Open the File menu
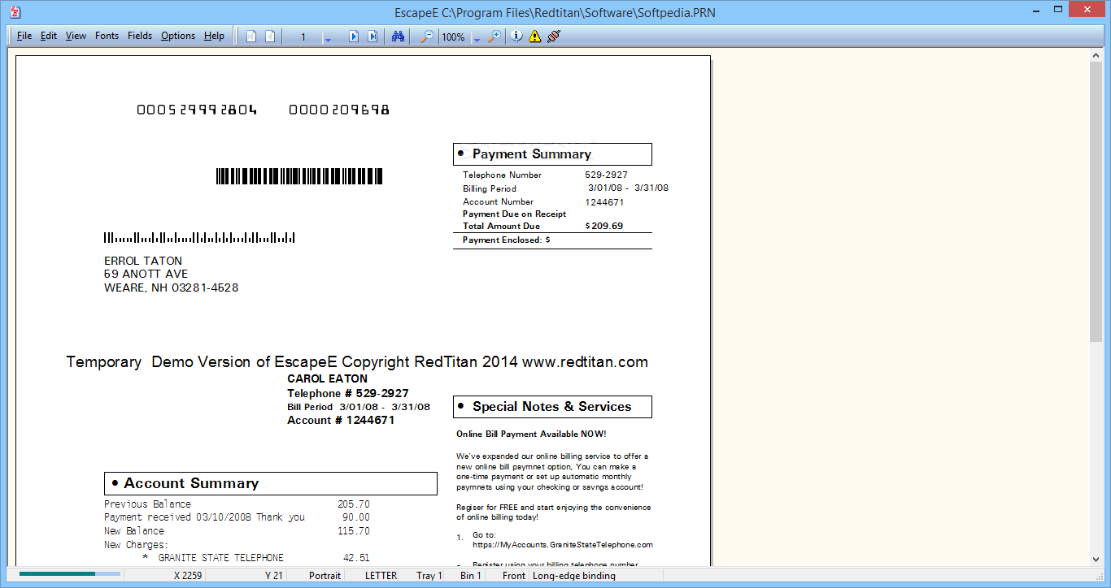 click(x=24, y=36)
